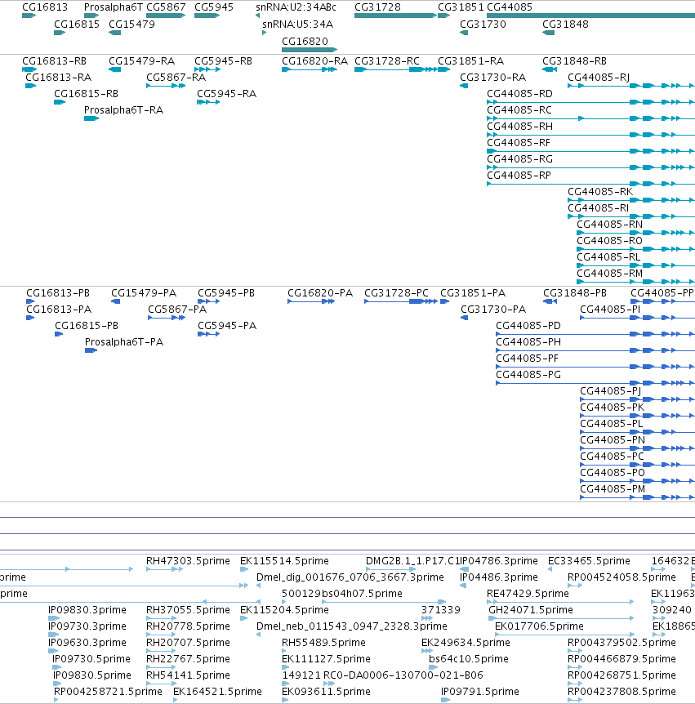This screenshot has width=695, height=704.
Task: Select the CG5867 gene label in top track
Action: pos(166,7)
